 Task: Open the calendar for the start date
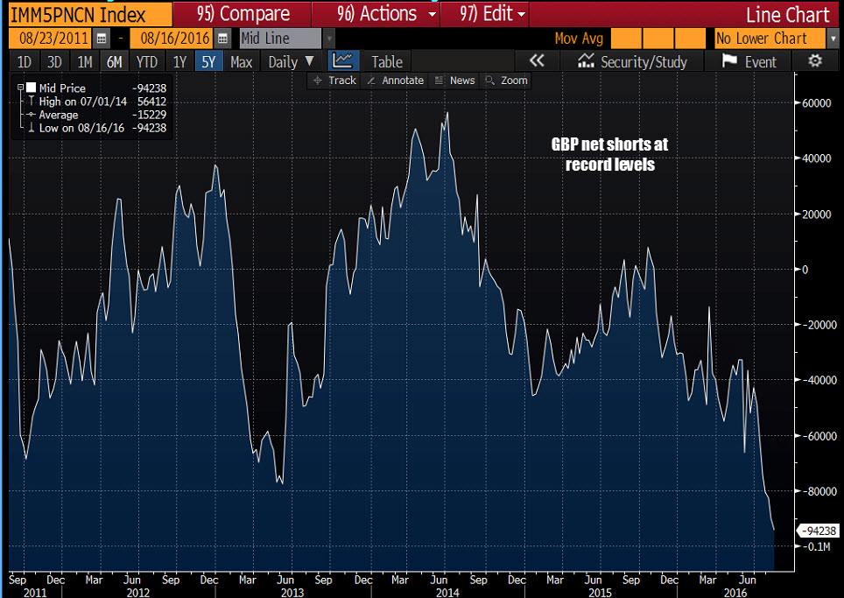(102, 39)
